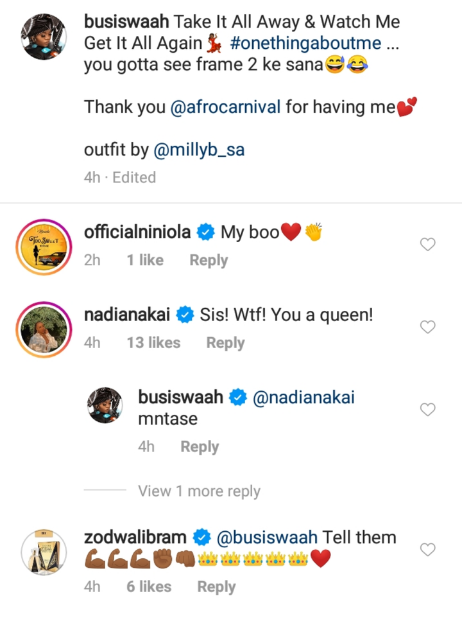Tap @nadianakai mention in busiswaah's reply
Image resolution: width=462 pixels, height=623 pixels.
(x=304, y=398)
